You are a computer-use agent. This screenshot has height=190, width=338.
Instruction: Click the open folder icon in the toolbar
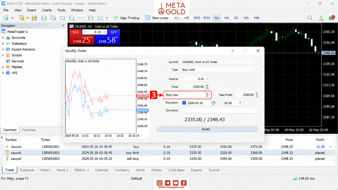click(34, 18)
